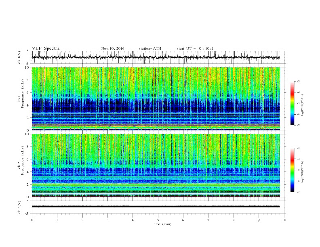Click the ch.2 frequency tick "6"
This screenshot has width=320, height=247.
(28, 159)
